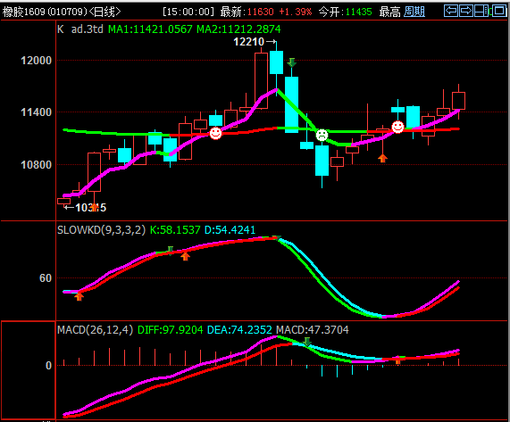Screen dimensions: 510x422
Task: Click the red smiley marker before the 12210 peak
Action: click(215, 133)
